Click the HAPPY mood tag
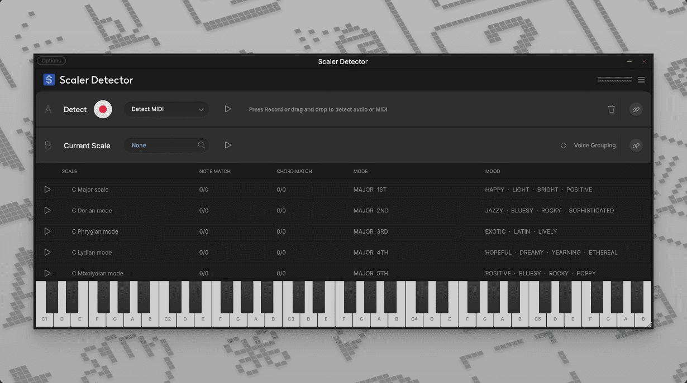Screen dimensions: 687x383 495,190
